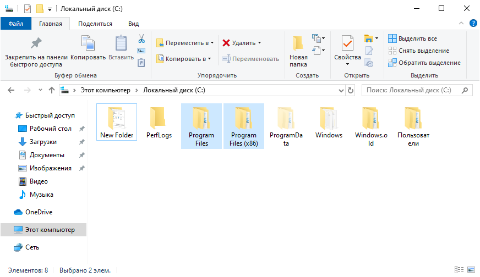Image resolution: width=480 pixels, height=277 pixels.
Task: Refresh the folder using the address bar icon
Action: (351, 90)
